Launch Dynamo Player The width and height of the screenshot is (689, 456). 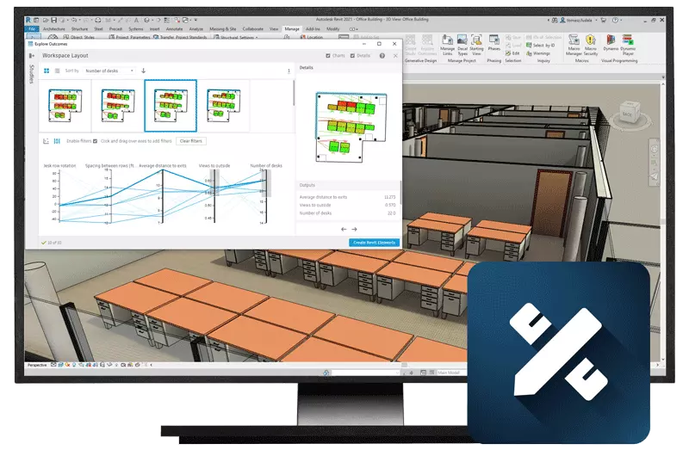(x=628, y=46)
